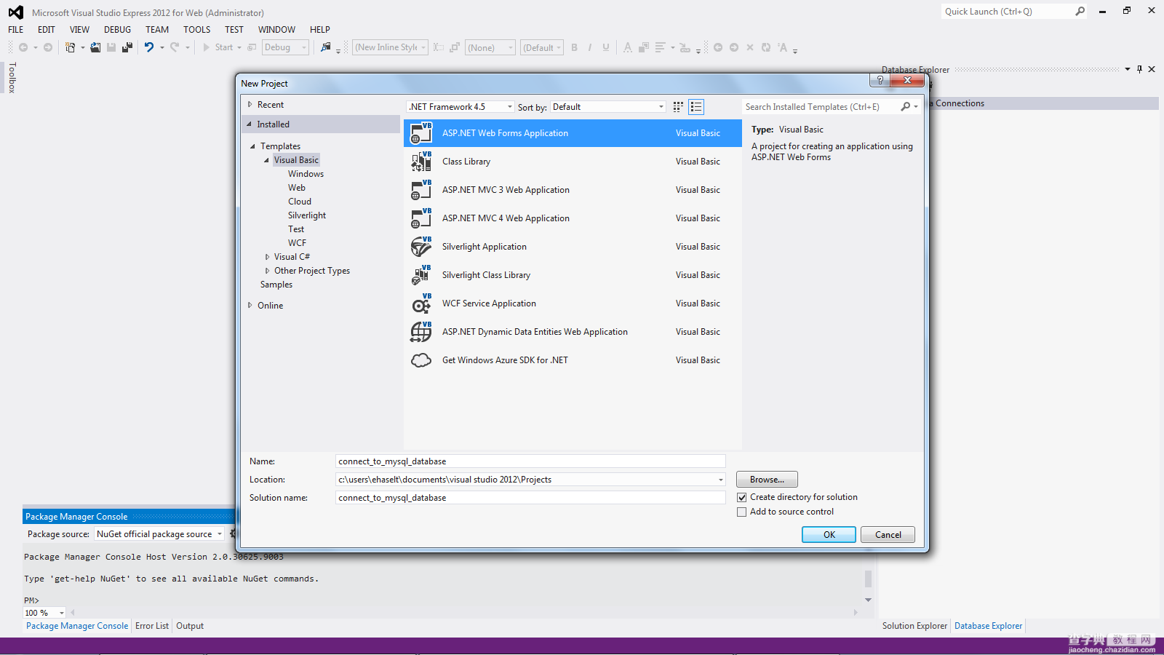Select ASP.NET MVC 3 Web Application template
Viewport: 1164px width, 655px height.
point(573,190)
